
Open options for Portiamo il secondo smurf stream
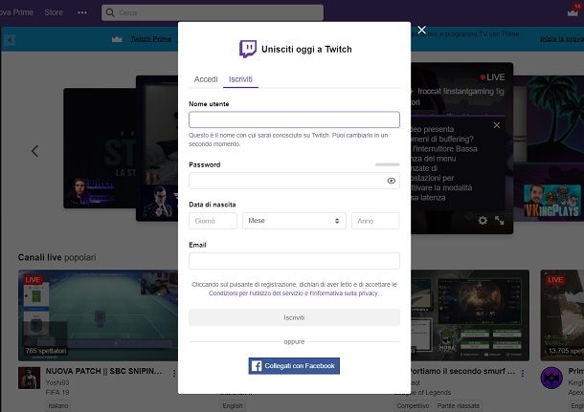coord(523,374)
